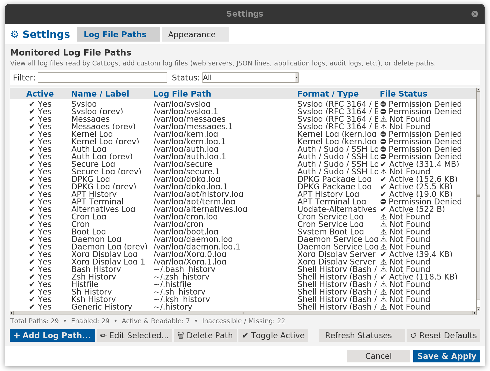
Task: Click the Cancel button
Action: click(x=378, y=356)
